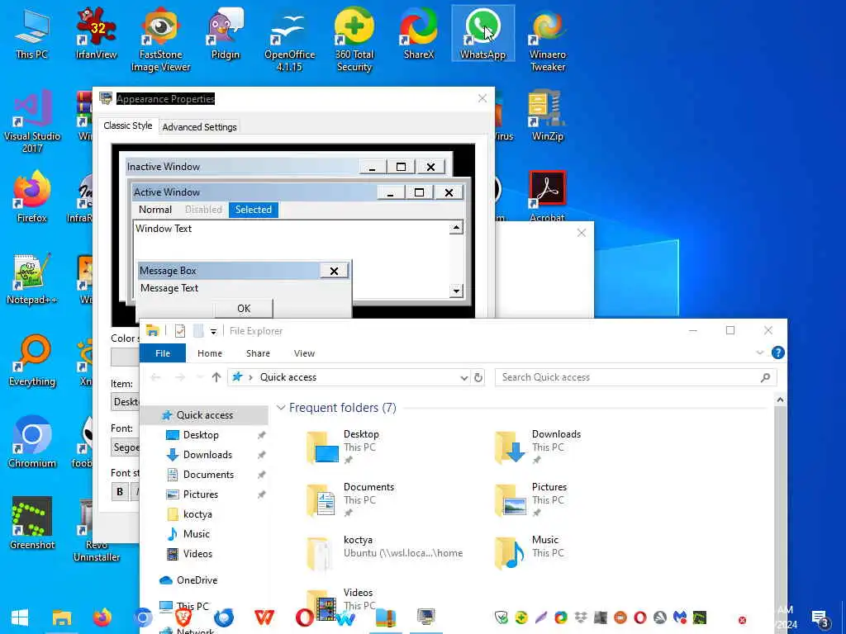Launch IrfanView from the desktop
The height and width of the screenshot is (634, 846).
(96, 33)
